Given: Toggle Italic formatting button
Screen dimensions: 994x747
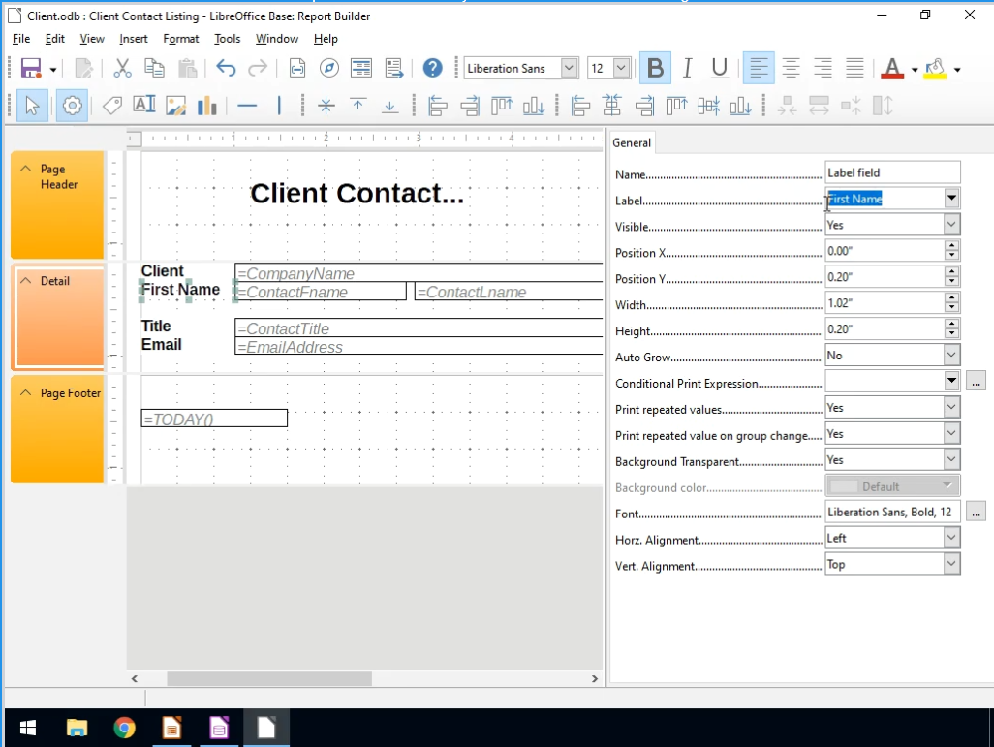Looking at the screenshot, I should pyautogui.click(x=688, y=68).
